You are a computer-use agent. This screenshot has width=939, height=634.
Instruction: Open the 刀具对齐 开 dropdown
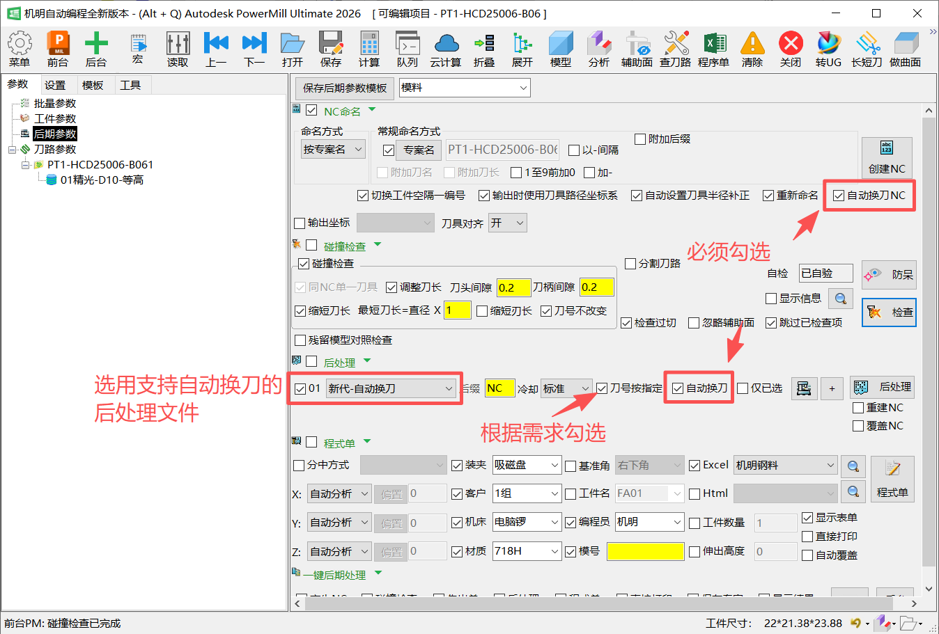coord(507,223)
